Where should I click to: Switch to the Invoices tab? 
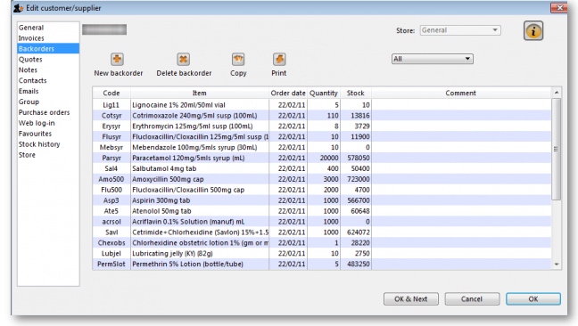click(31, 38)
